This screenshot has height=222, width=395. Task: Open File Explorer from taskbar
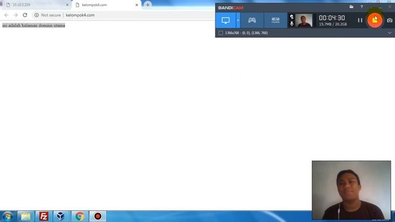tap(26, 216)
